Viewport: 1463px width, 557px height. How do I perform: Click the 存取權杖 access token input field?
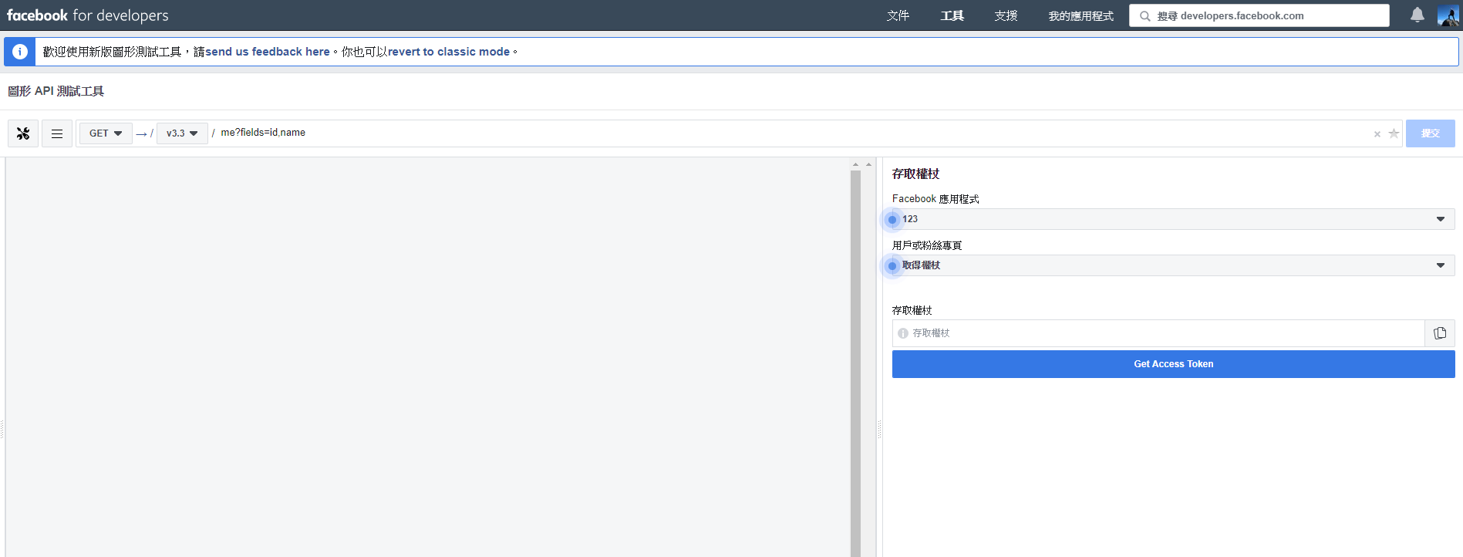(x=1158, y=333)
